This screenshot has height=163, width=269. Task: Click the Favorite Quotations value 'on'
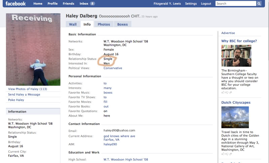[x=105, y=111]
